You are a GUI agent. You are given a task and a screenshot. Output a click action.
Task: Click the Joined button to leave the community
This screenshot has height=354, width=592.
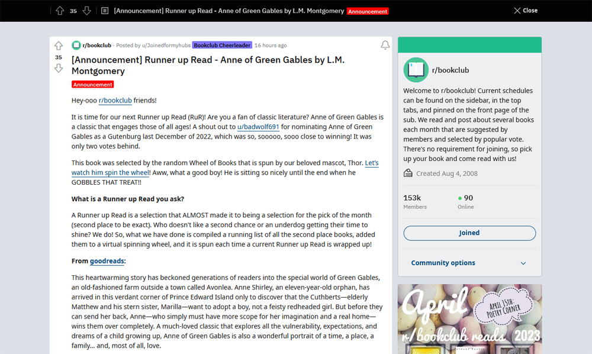[469, 233]
